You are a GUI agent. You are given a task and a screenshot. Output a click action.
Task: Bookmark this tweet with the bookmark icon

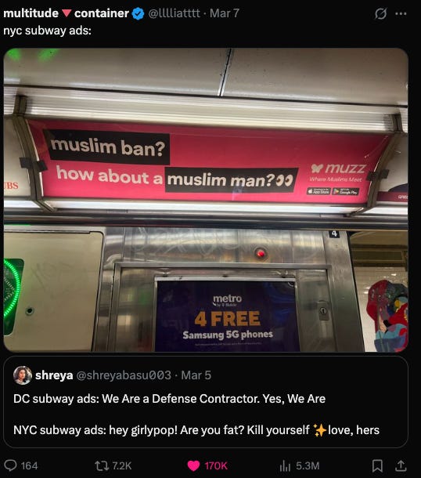click(x=377, y=465)
